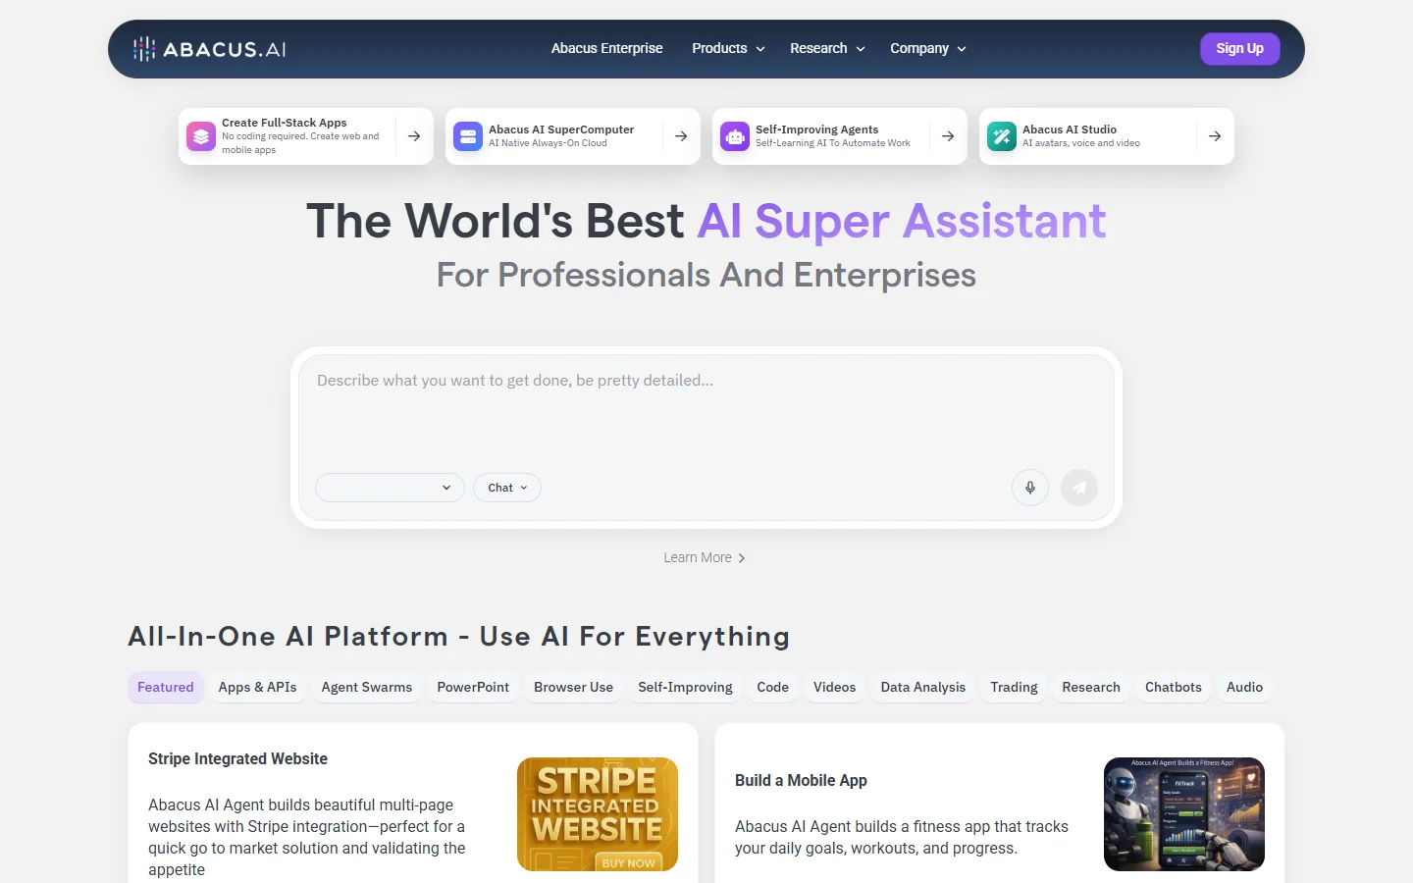Click the arrow on Self-Improving Agents card
The width and height of the screenshot is (1413, 883).
point(948,136)
